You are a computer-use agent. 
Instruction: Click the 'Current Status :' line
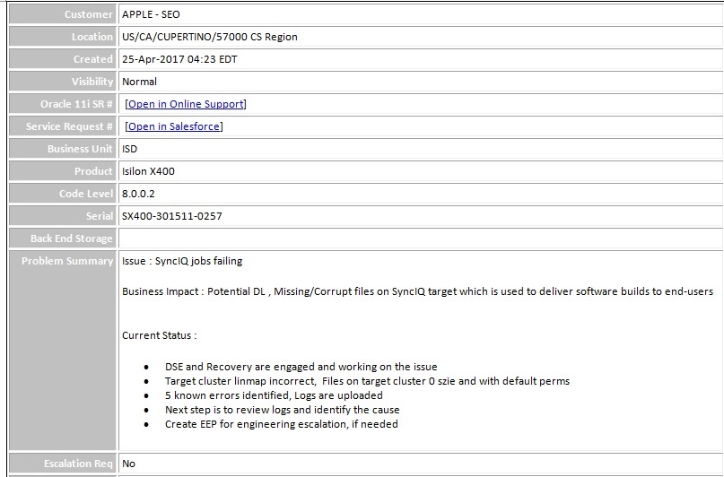[x=160, y=335]
